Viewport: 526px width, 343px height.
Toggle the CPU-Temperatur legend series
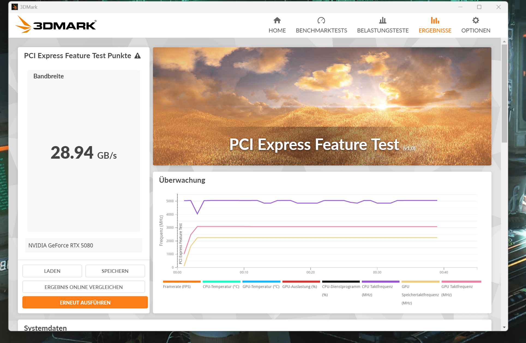[221, 286]
